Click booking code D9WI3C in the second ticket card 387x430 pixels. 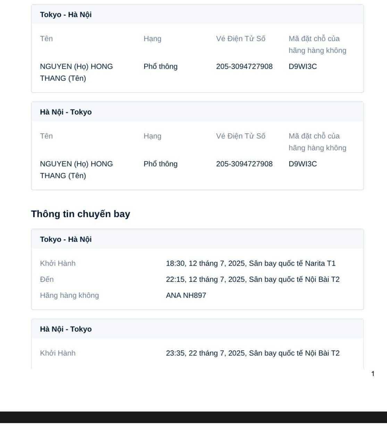(x=303, y=164)
